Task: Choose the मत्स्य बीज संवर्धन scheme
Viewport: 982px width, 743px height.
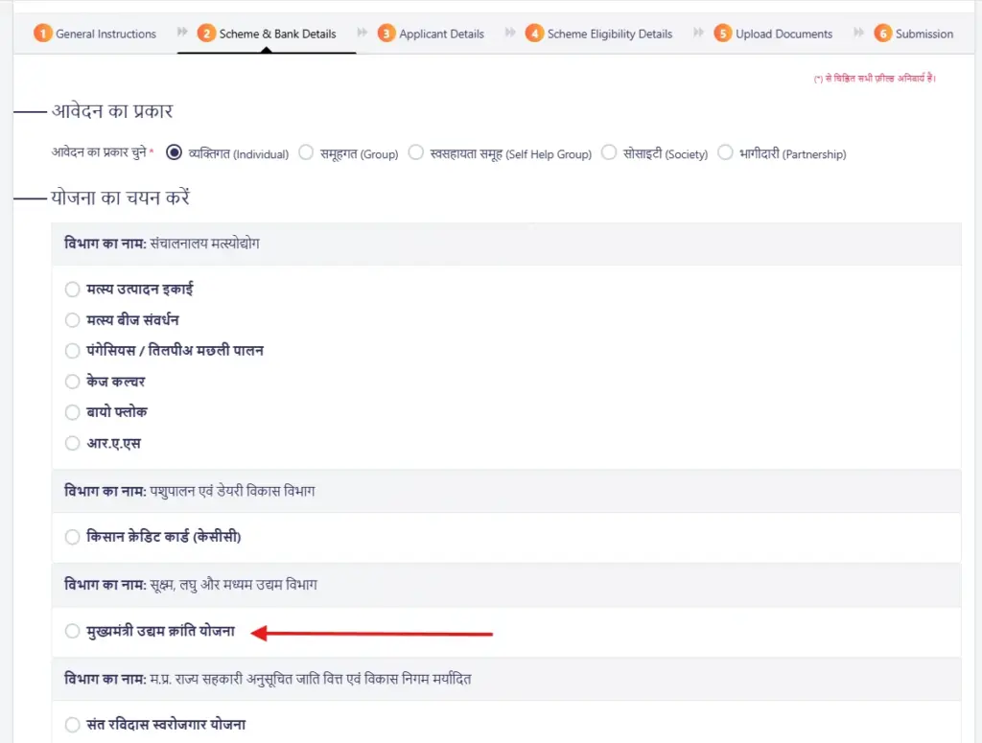Action: click(x=73, y=320)
